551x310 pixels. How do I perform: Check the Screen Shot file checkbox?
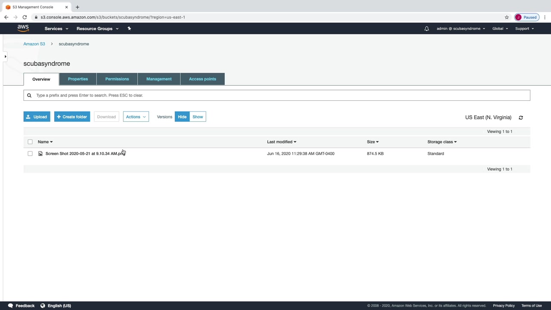(x=30, y=154)
